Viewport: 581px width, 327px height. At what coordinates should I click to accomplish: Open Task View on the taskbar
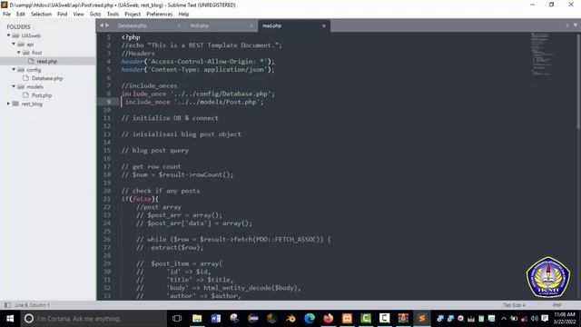click(x=177, y=319)
